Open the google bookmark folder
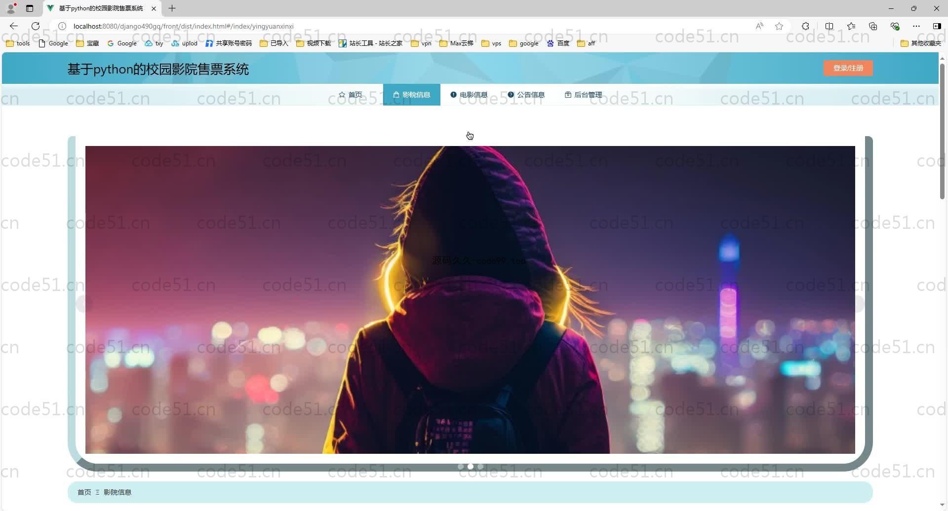Image resolution: width=948 pixels, height=511 pixels. (523, 43)
